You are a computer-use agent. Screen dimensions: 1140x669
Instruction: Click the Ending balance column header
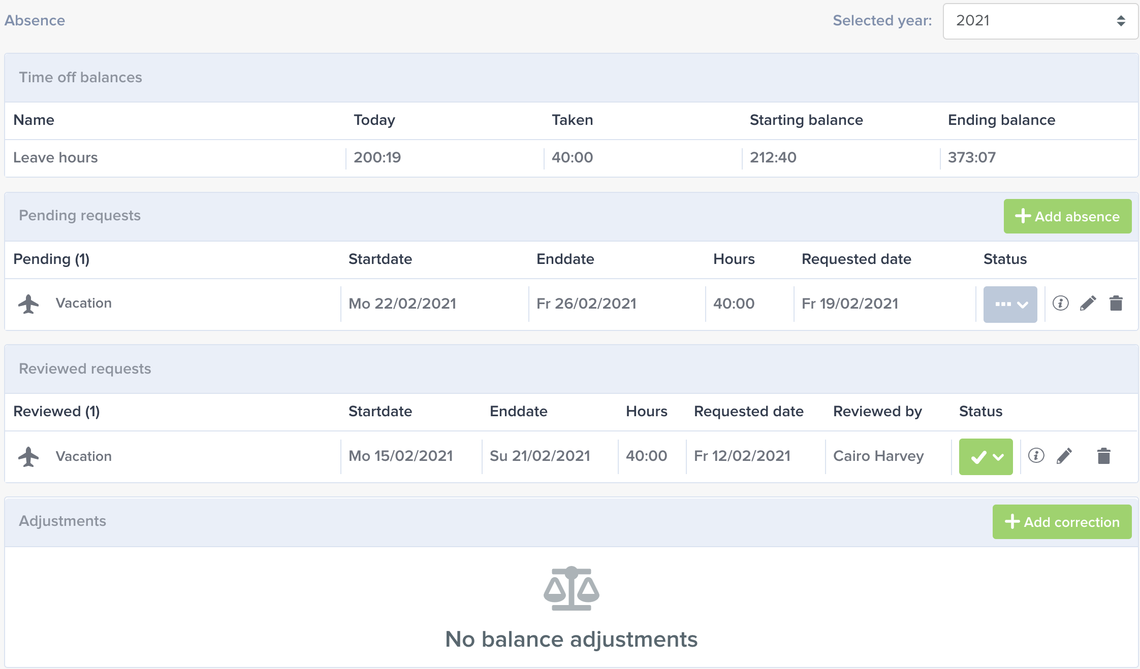(1001, 120)
